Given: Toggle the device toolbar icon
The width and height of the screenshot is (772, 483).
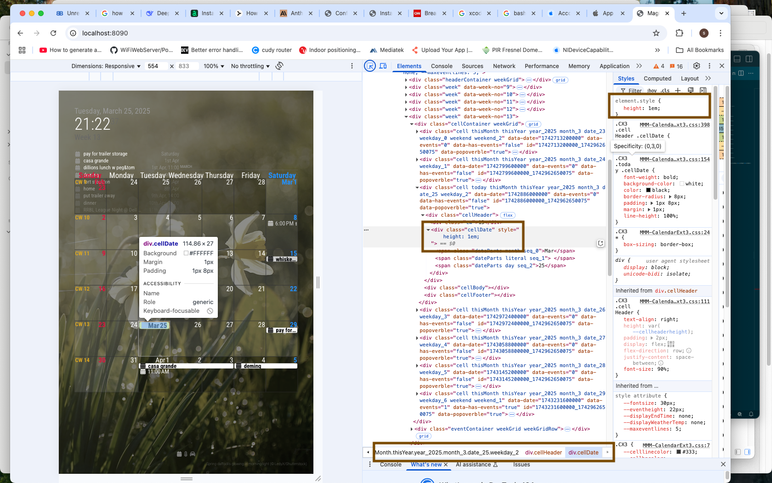Looking at the screenshot, I should pos(383,66).
